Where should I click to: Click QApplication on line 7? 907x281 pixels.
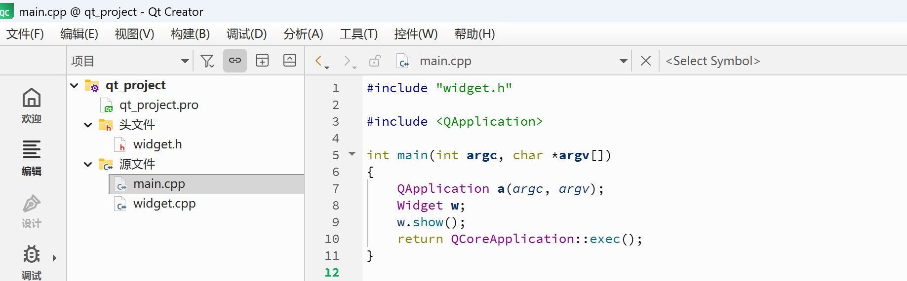(x=443, y=189)
